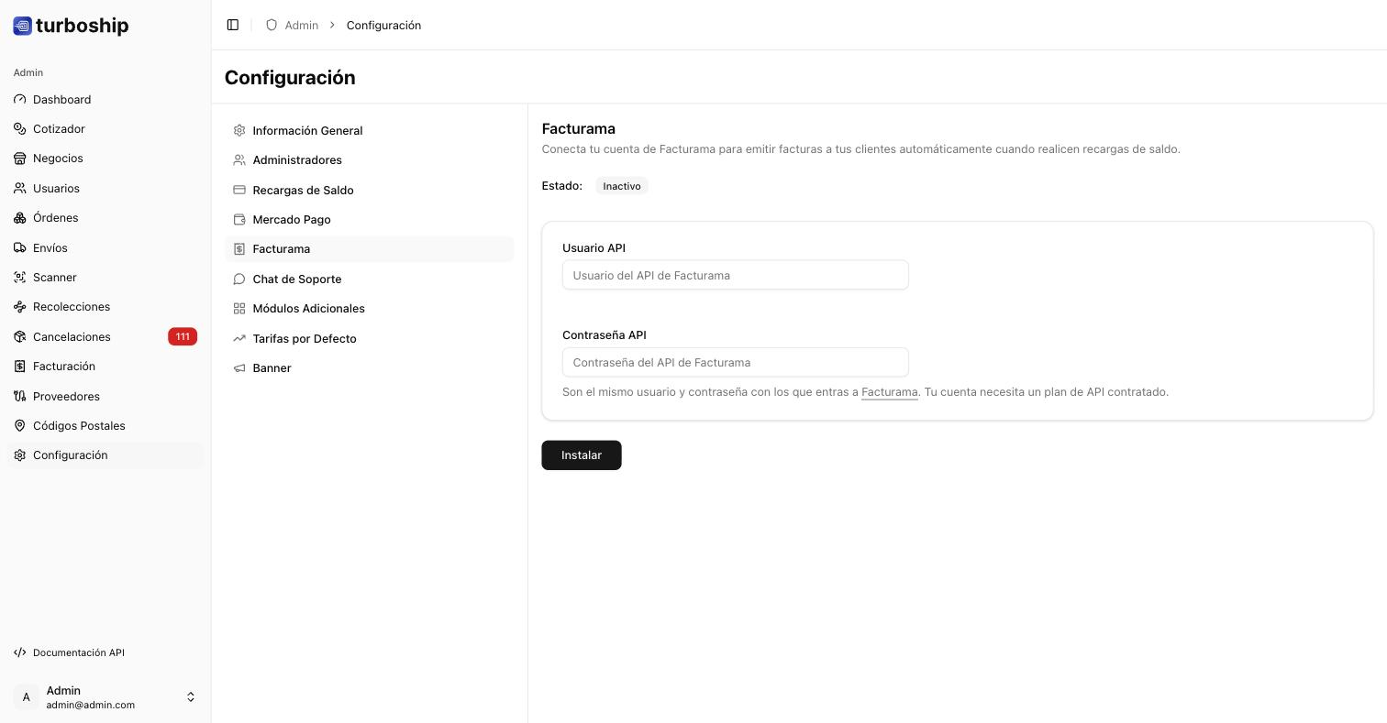Click the Módulos Adicionales grid icon
1387x723 pixels.
click(x=239, y=309)
